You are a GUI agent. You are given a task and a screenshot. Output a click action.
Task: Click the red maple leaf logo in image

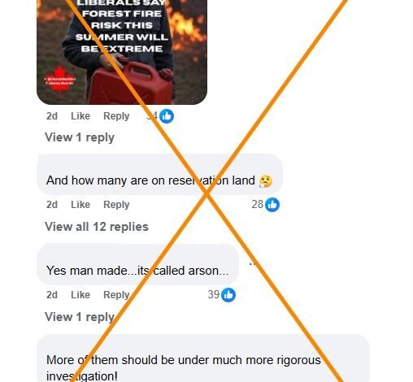click(60, 80)
